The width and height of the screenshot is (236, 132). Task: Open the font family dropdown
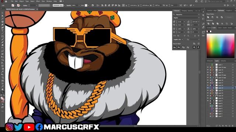(x=199, y=15)
